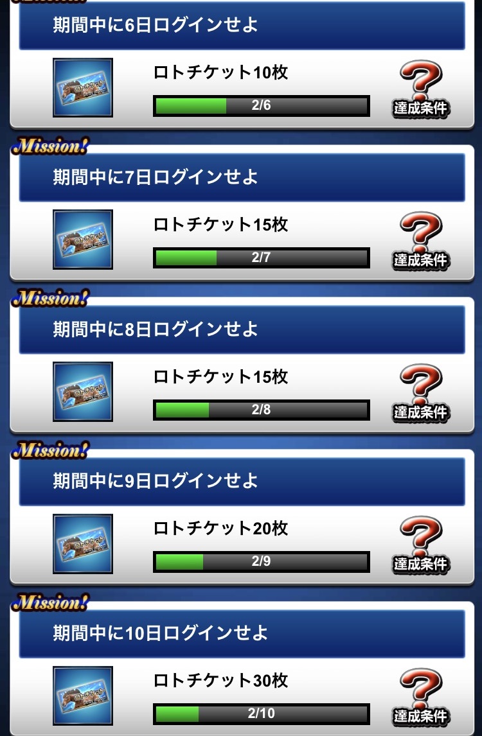This screenshot has height=736, width=482.
Task: Tap 達成条件 question mark for 6-day login mission
Action: 420,89
